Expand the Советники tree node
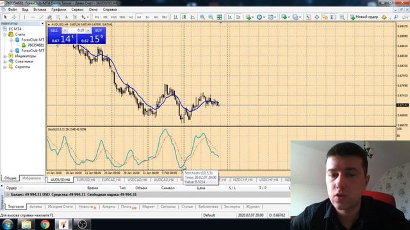410x230 pixels. click(4, 61)
